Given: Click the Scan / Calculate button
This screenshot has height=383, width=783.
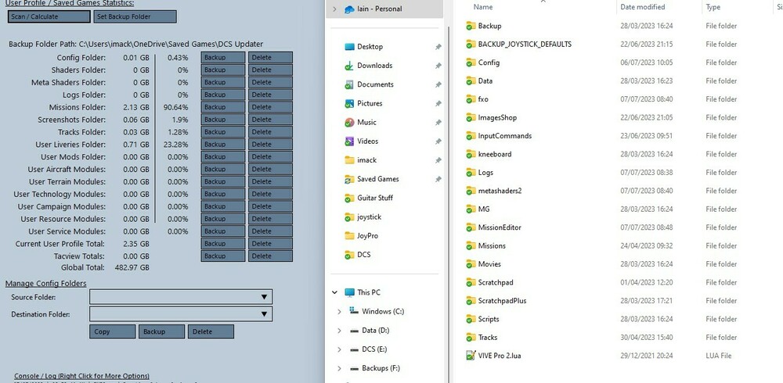Looking at the screenshot, I should pyautogui.click(x=49, y=16).
